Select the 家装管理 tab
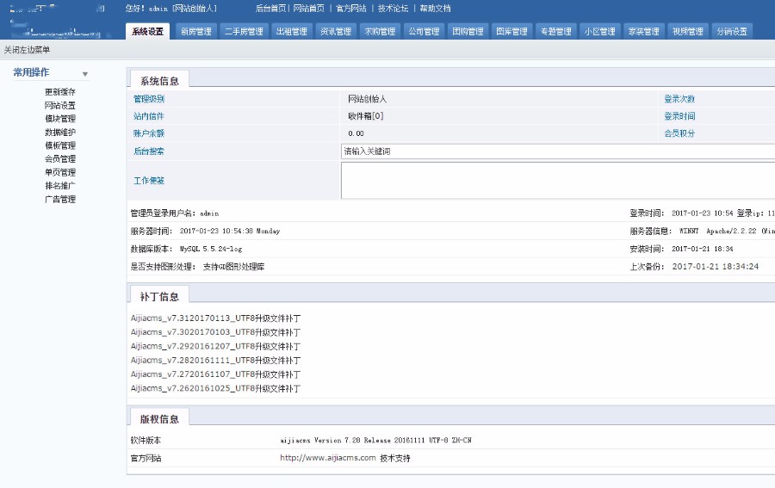The width and height of the screenshot is (775, 488). (643, 31)
